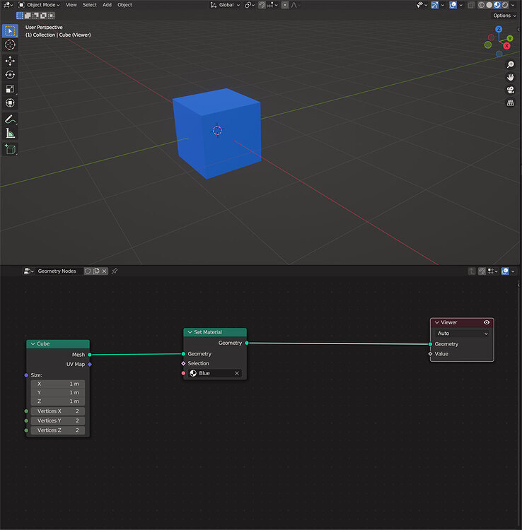Click the Zoom view magnifier icon
The width and height of the screenshot is (522, 530).
(511, 64)
